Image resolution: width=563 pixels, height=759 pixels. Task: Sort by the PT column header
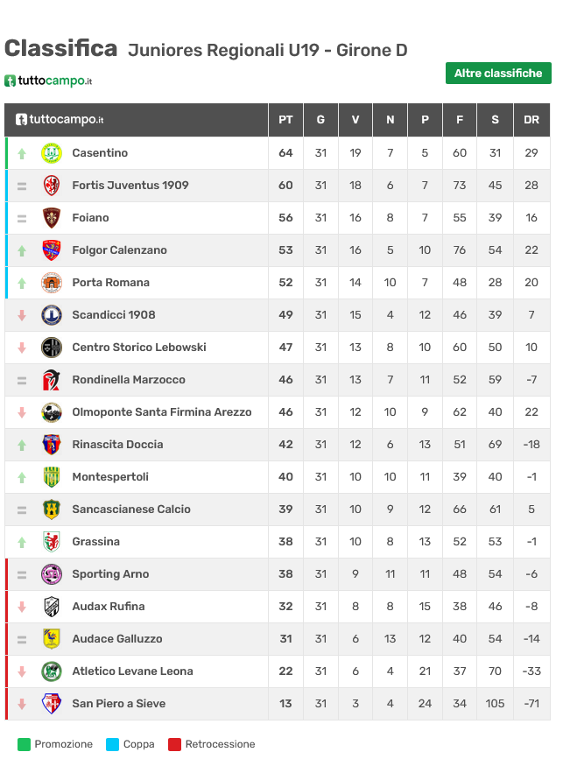(x=285, y=120)
